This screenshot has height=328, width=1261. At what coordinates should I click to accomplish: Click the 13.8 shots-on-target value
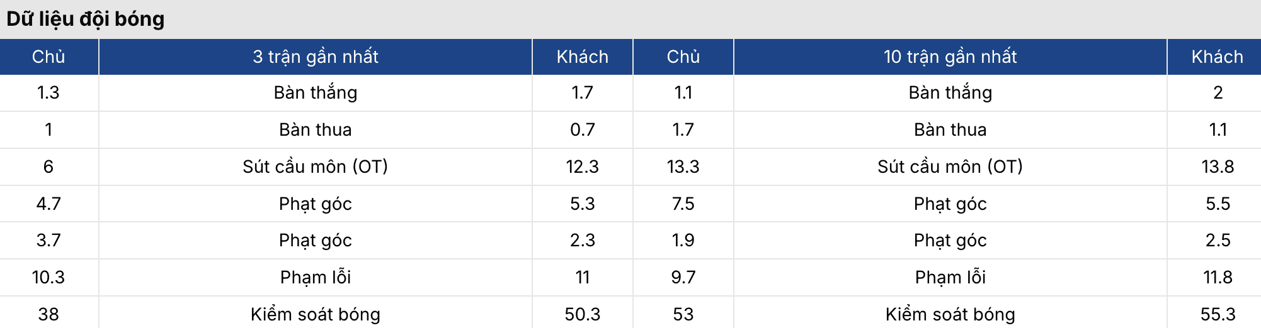(1217, 167)
